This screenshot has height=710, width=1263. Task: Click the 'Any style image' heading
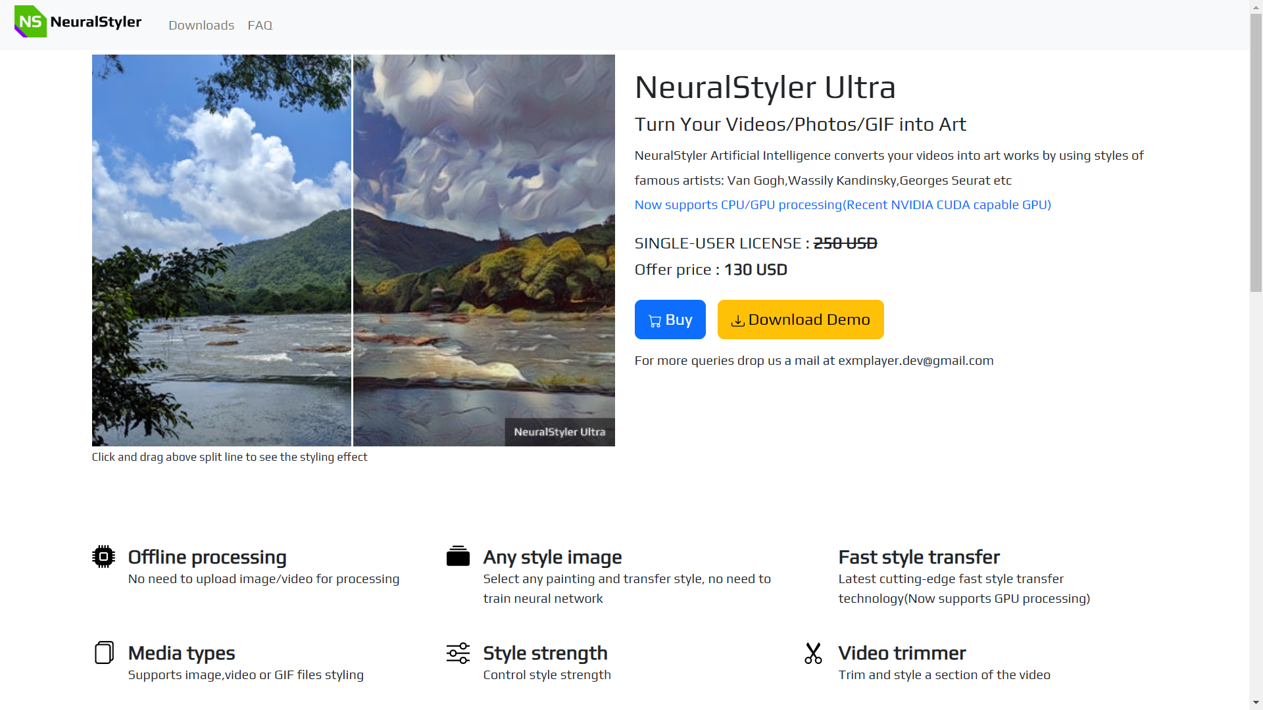click(x=553, y=557)
